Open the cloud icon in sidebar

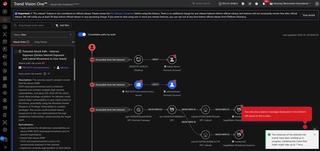[5, 93]
